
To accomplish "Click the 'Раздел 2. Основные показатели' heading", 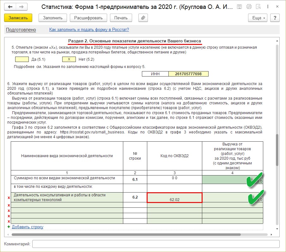I will click(135, 41).
